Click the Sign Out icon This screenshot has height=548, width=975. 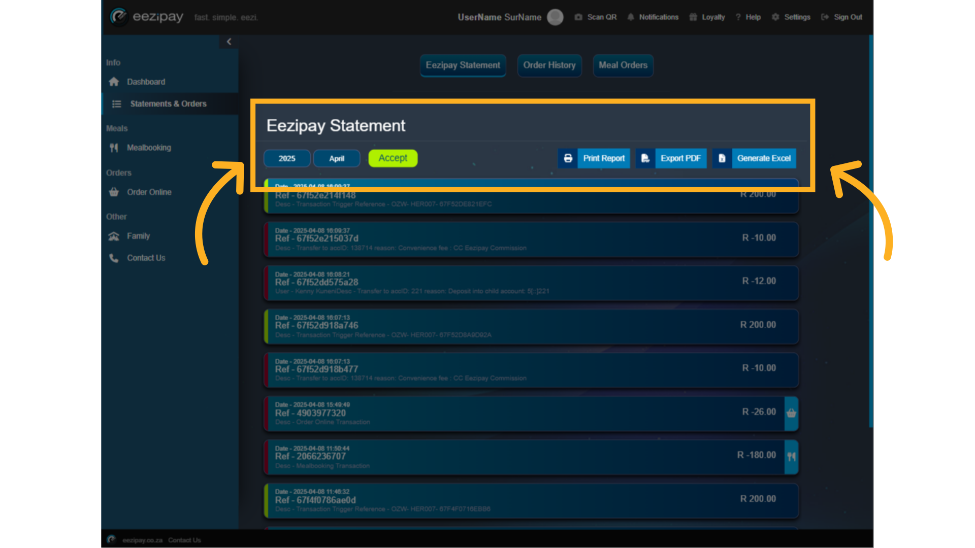coord(824,17)
